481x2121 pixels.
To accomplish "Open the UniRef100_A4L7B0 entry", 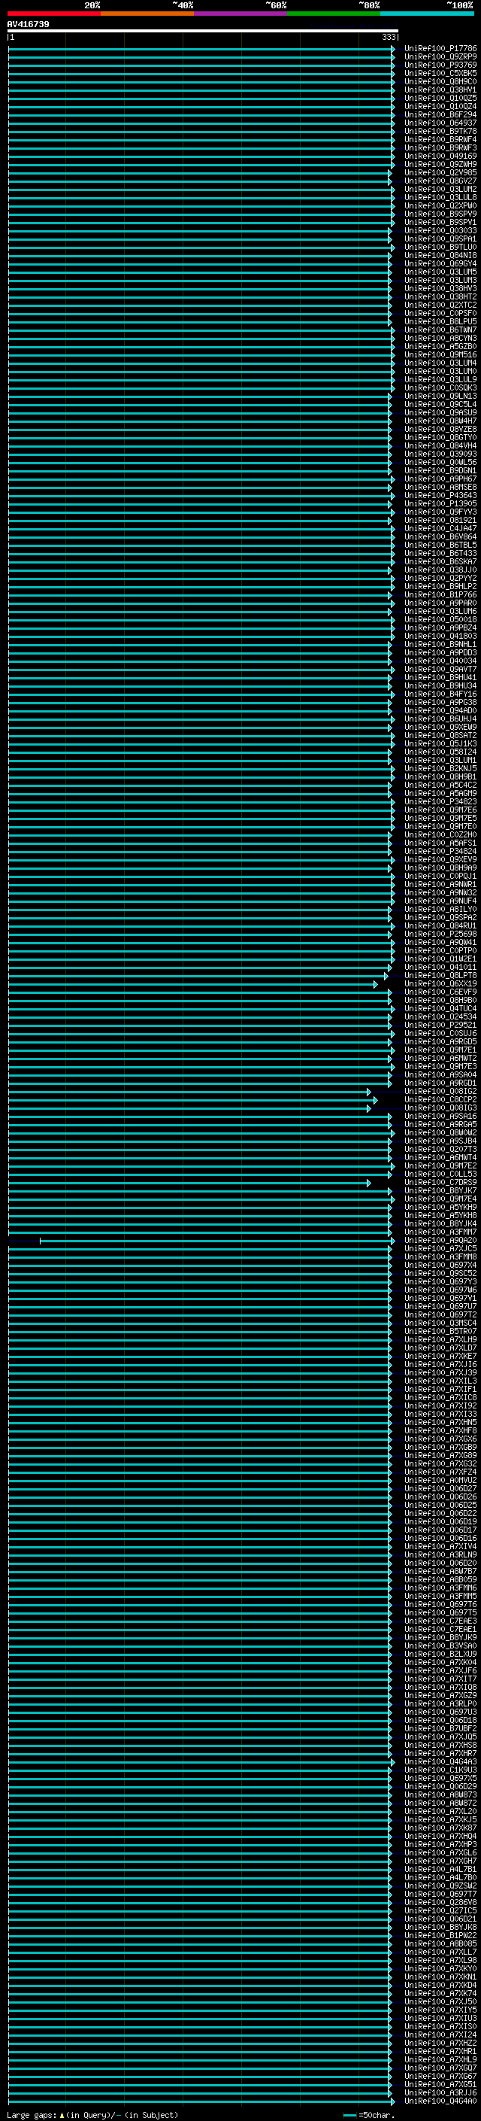I will pyautogui.click(x=440, y=1879).
